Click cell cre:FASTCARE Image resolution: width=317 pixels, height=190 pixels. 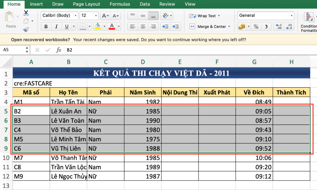(31, 83)
